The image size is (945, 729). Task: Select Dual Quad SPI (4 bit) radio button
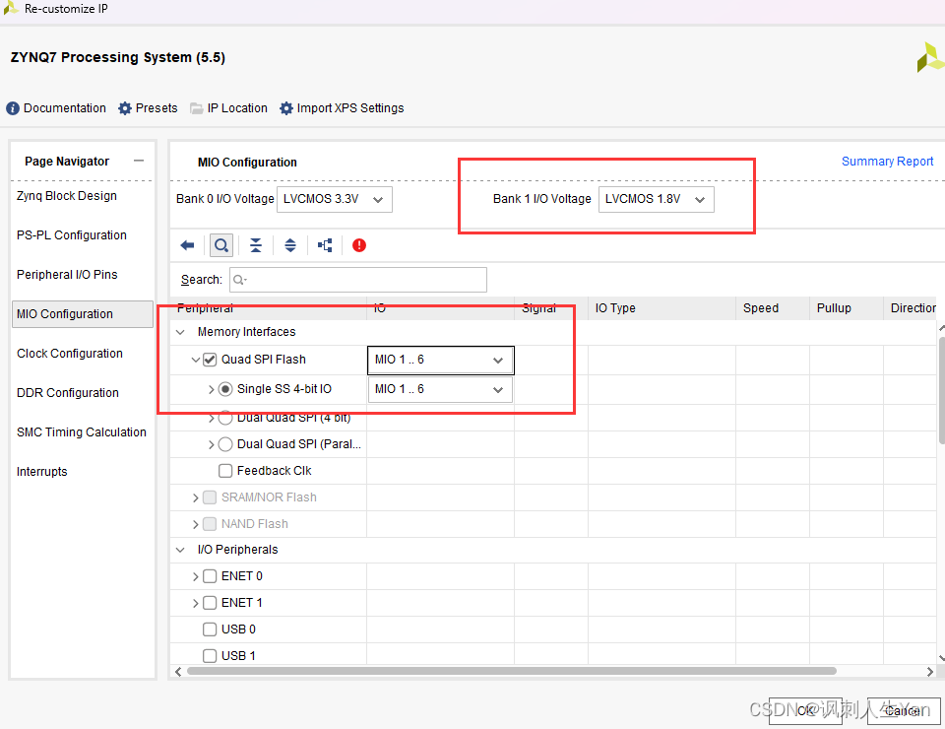tap(225, 418)
